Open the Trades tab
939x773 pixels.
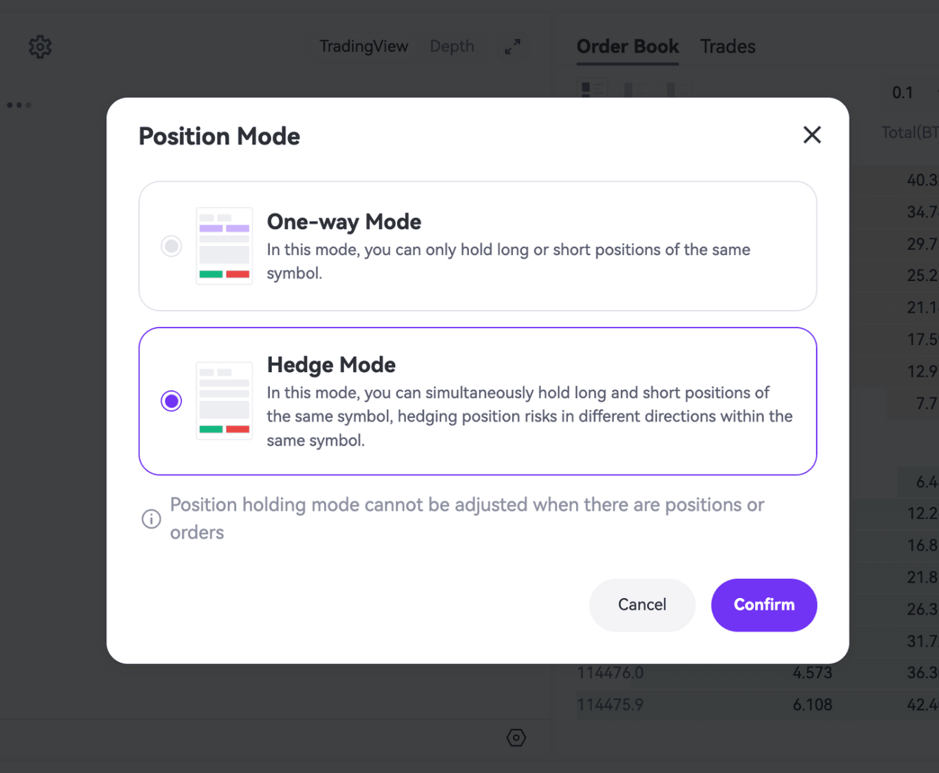tap(728, 46)
